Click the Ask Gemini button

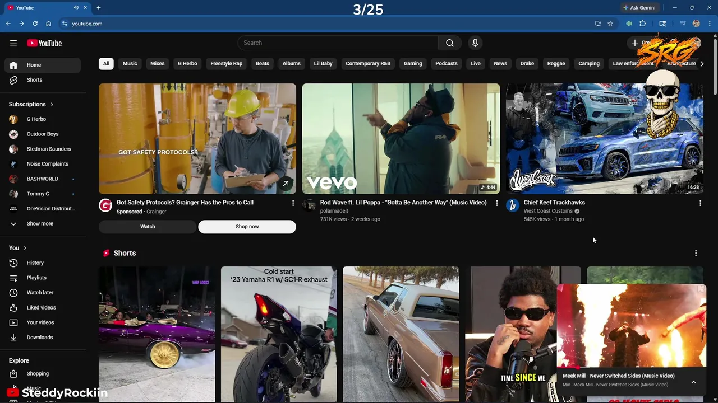[x=639, y=8]
